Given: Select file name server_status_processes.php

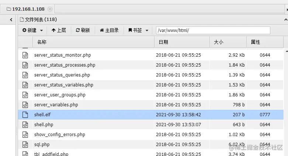Looking at the screenshot, I should pyautogui.click(x=65, y=65).
